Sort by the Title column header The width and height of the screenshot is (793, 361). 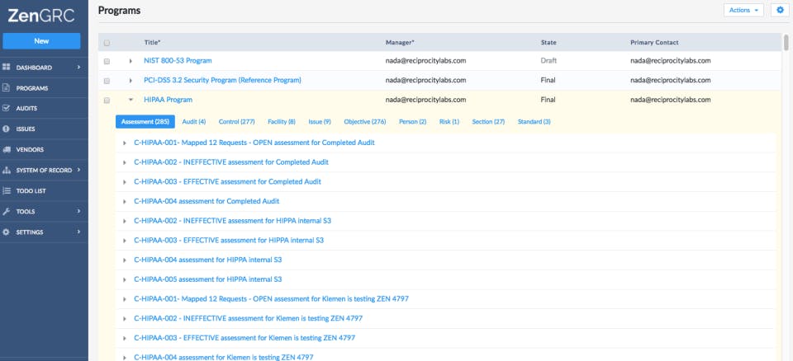(x=152, y=43)
